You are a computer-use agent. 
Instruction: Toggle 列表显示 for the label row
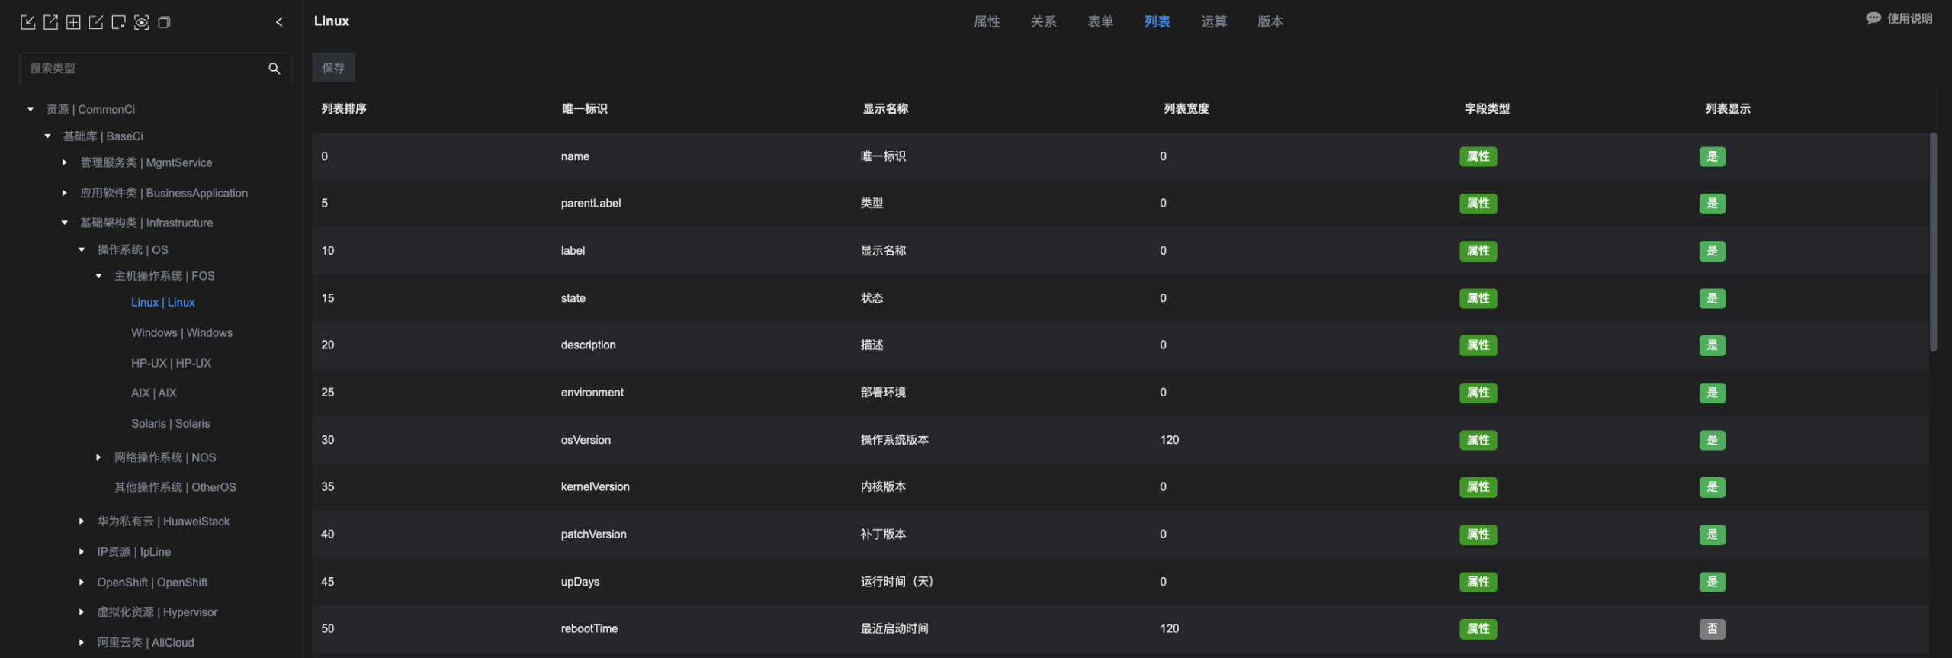click(x=1712, y=251)
